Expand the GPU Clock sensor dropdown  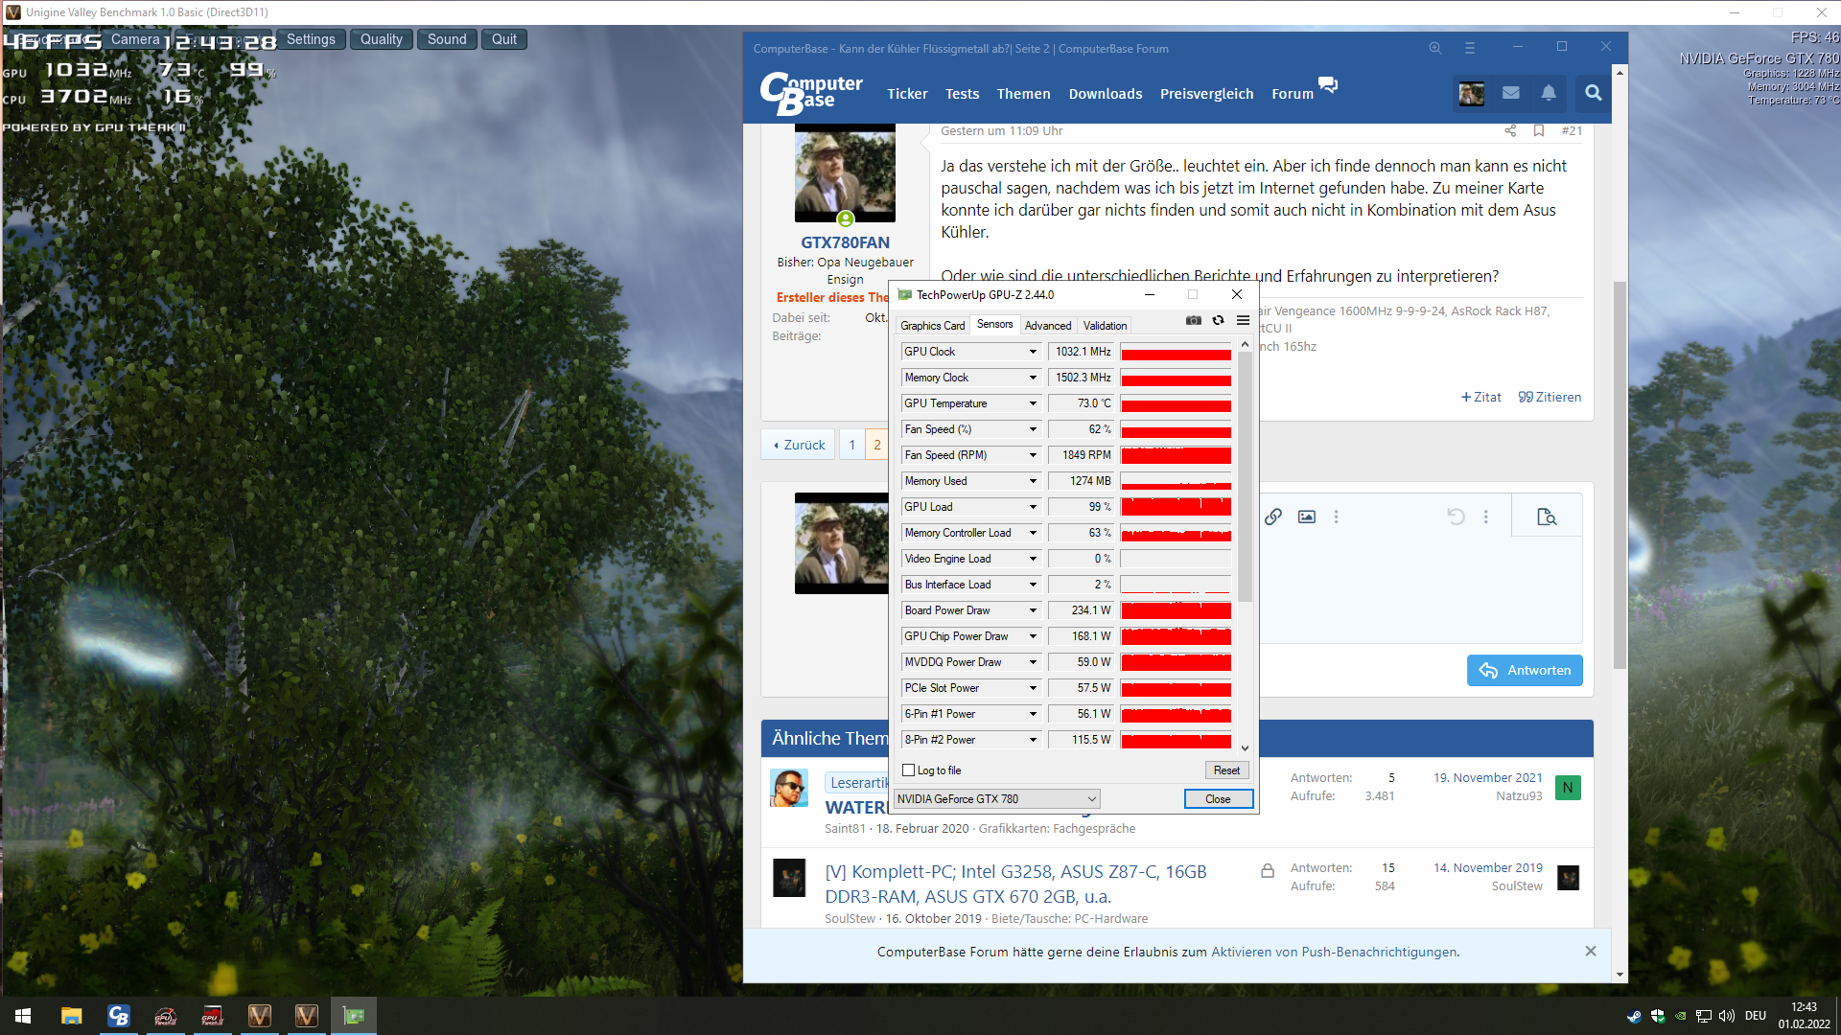coord(1033,352)
